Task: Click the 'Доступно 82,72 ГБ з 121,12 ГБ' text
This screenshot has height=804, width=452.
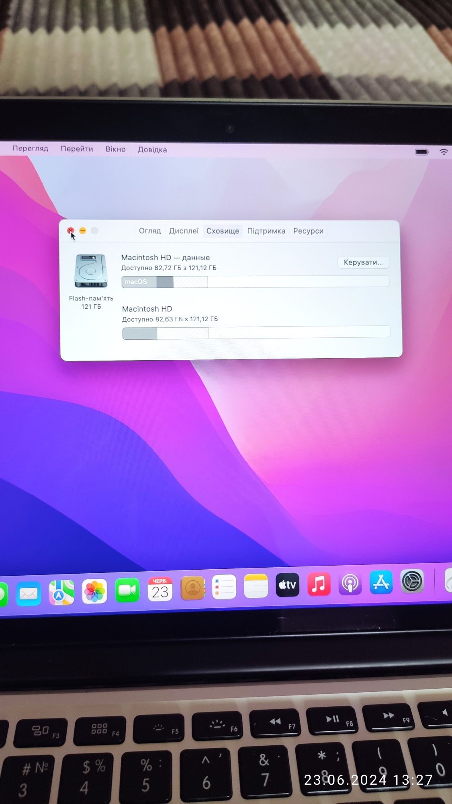Action: (169, 268)
